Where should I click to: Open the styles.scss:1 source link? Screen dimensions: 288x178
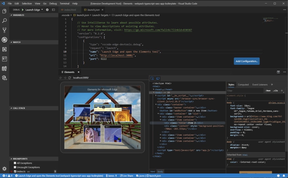[277, 103]
